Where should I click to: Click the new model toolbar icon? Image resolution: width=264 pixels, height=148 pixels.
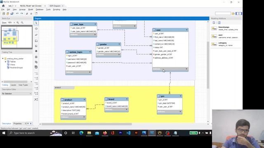pos(3,14)
